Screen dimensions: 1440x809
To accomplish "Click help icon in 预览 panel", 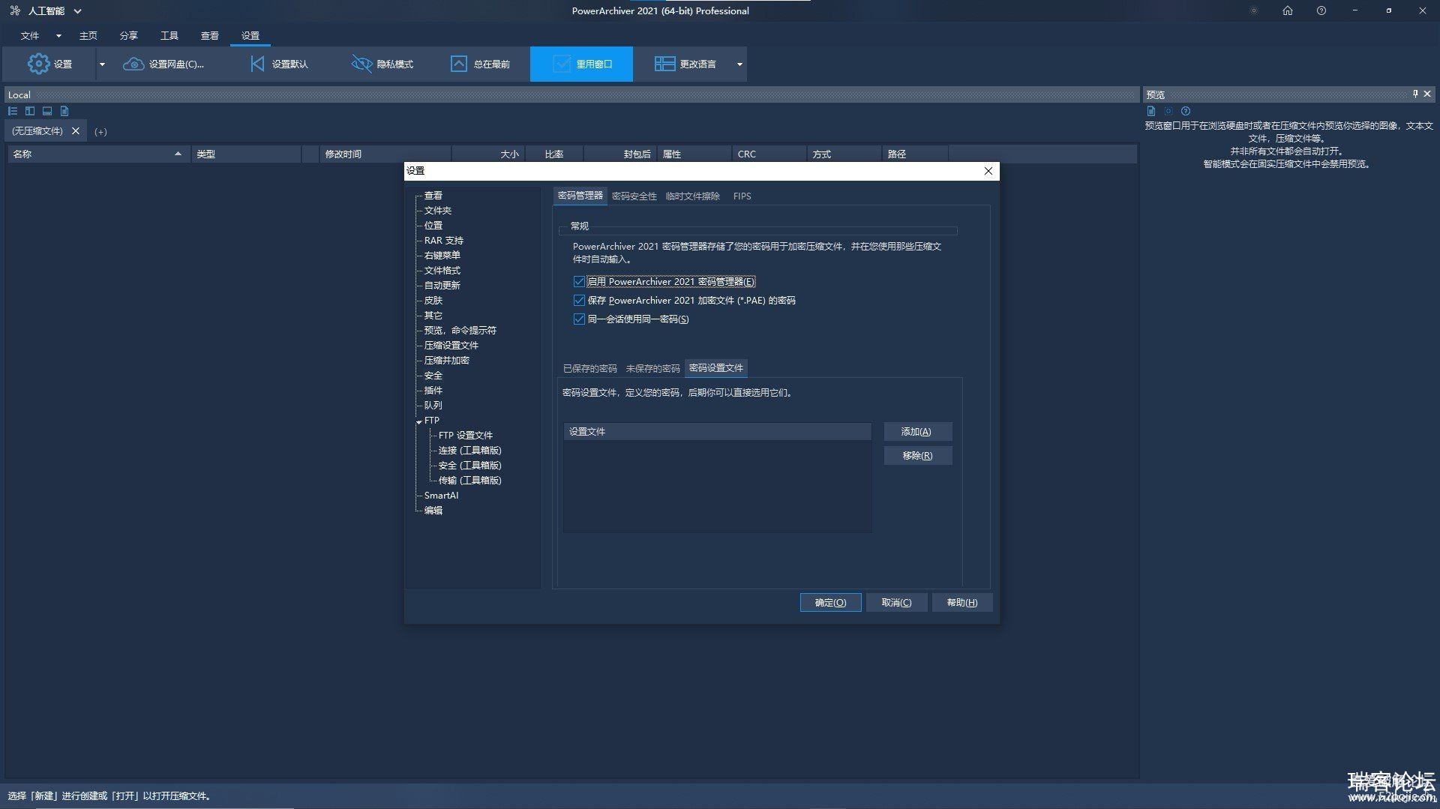I will coord(1186,111).
